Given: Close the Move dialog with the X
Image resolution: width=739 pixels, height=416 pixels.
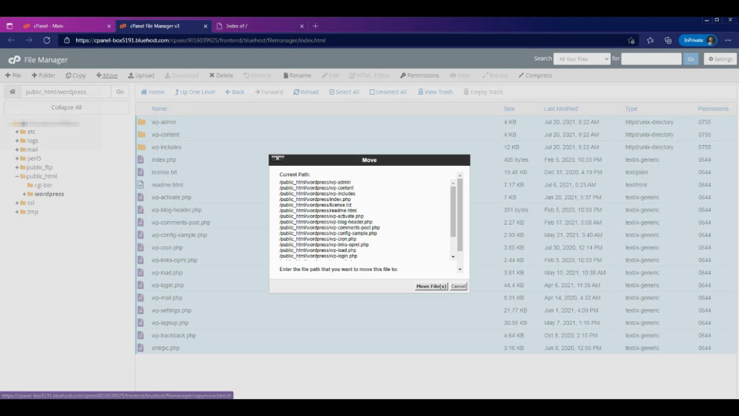Looking at the screenshot, I should pos(277,159).
